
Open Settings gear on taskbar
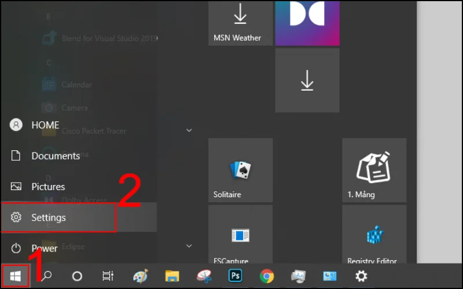(x=361, y=276)
